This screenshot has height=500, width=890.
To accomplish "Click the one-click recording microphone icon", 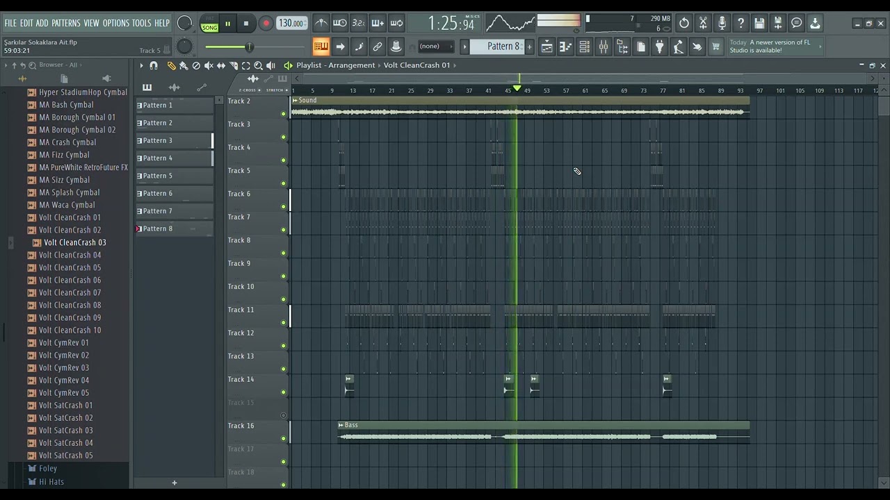I will coord(722,23).
